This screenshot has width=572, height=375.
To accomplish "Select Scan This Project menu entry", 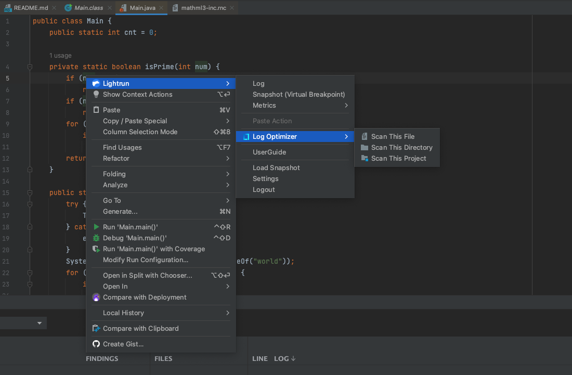I will 398,159.
